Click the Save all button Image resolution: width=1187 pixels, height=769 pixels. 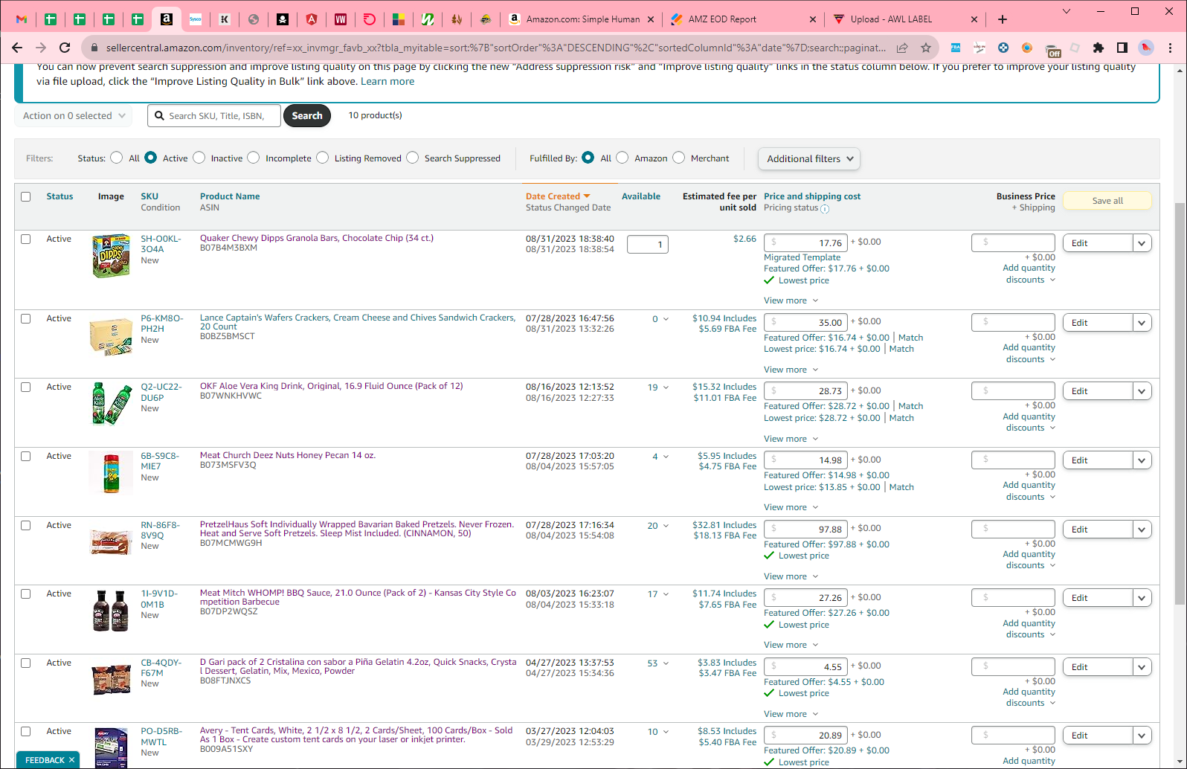click(1107, 201)
